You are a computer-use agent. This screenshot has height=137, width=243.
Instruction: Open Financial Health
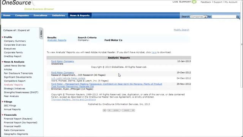[x=13, y=126]
